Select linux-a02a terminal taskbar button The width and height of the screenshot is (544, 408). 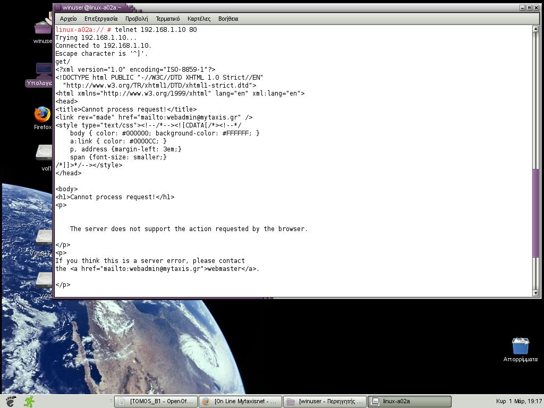tap(410, 402)
